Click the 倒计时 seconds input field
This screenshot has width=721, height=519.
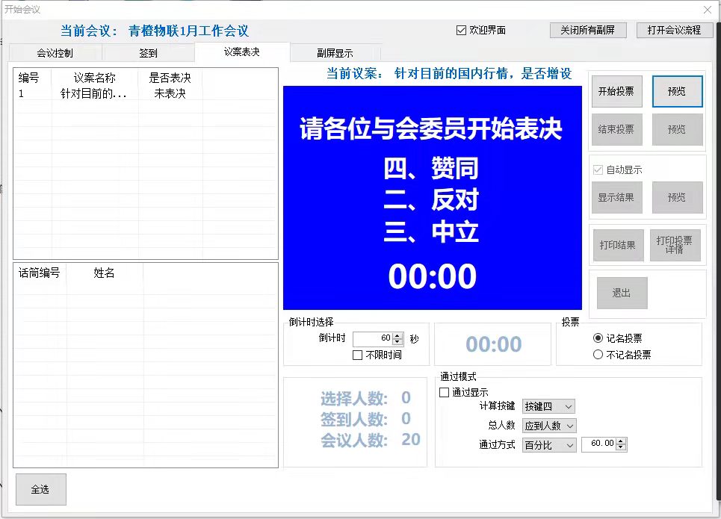(373, 339)
